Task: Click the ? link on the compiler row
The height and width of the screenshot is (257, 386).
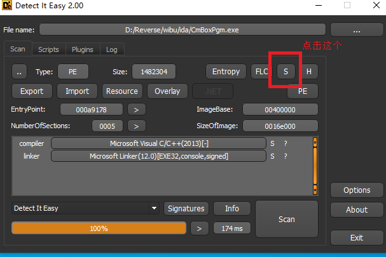Action: (286, 143)
